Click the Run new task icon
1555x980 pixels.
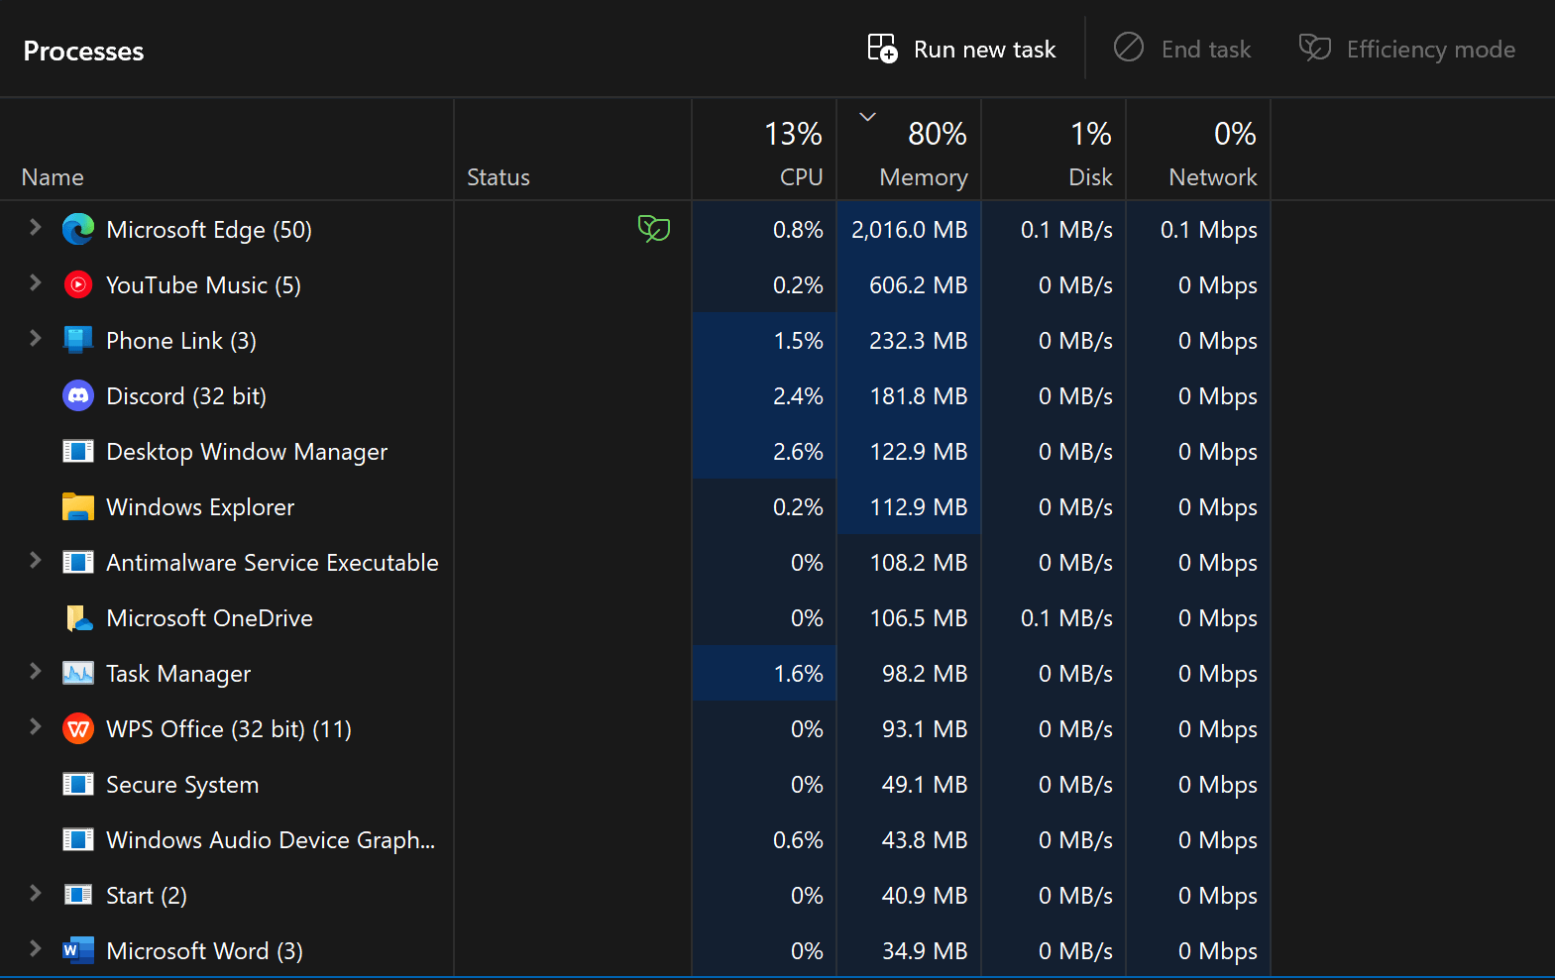pyautogui.click(x=882, y=49)
